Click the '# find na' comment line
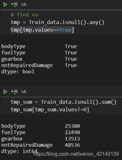The image size is (122, 160). pyautogui.click(x=24, y=15)
